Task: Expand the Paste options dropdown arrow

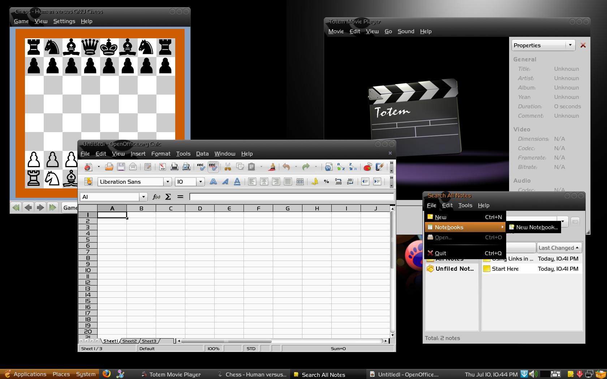Action: pos(261,167)
